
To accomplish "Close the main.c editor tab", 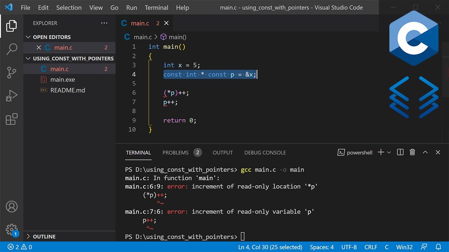I will coord(166,23).
